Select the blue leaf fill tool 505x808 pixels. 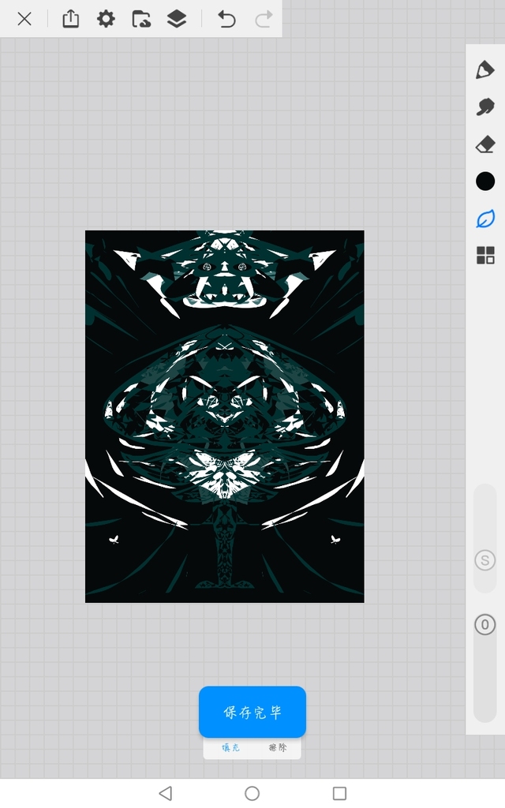485,219
